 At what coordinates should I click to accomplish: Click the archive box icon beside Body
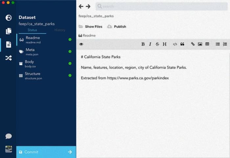pos(21,63)
